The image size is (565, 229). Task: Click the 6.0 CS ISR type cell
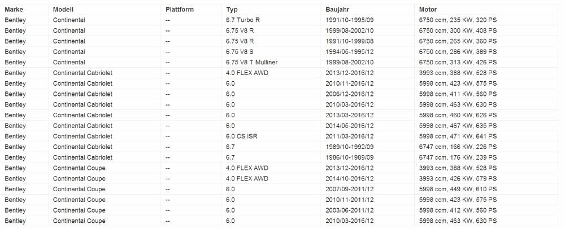tap(242, 136)
